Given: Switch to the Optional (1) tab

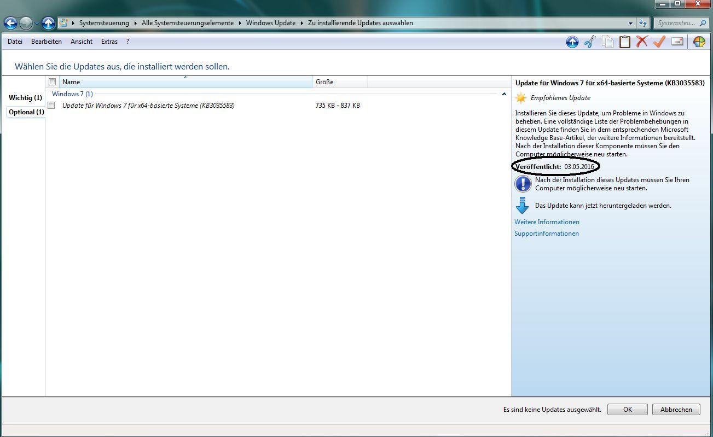Looking at the screenshot, I should click(26, 112).
